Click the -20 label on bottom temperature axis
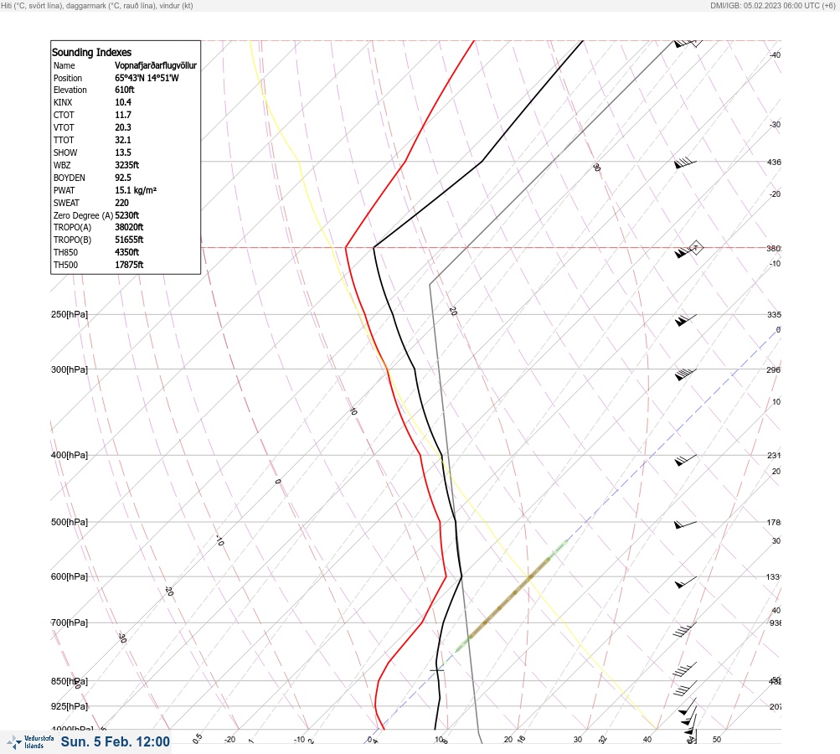Viewport: 840px width, 754px height. (229, 740)
